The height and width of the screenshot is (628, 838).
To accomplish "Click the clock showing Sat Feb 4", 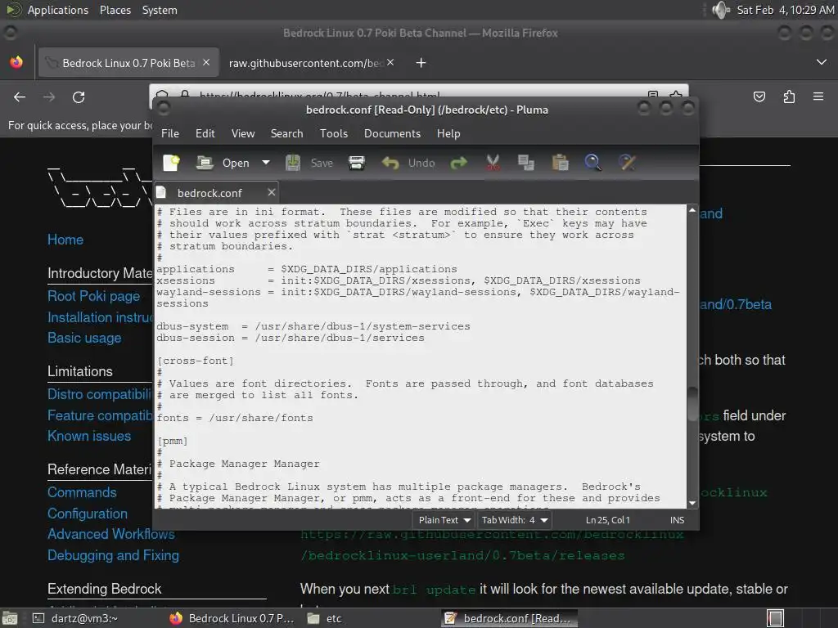I will click(x=785, y=10).
